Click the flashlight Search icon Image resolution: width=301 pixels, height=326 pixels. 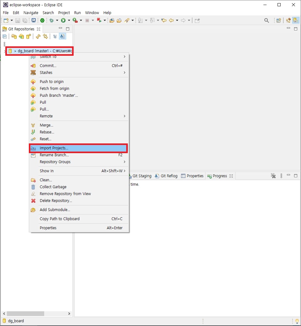click(x=127, y=20)
